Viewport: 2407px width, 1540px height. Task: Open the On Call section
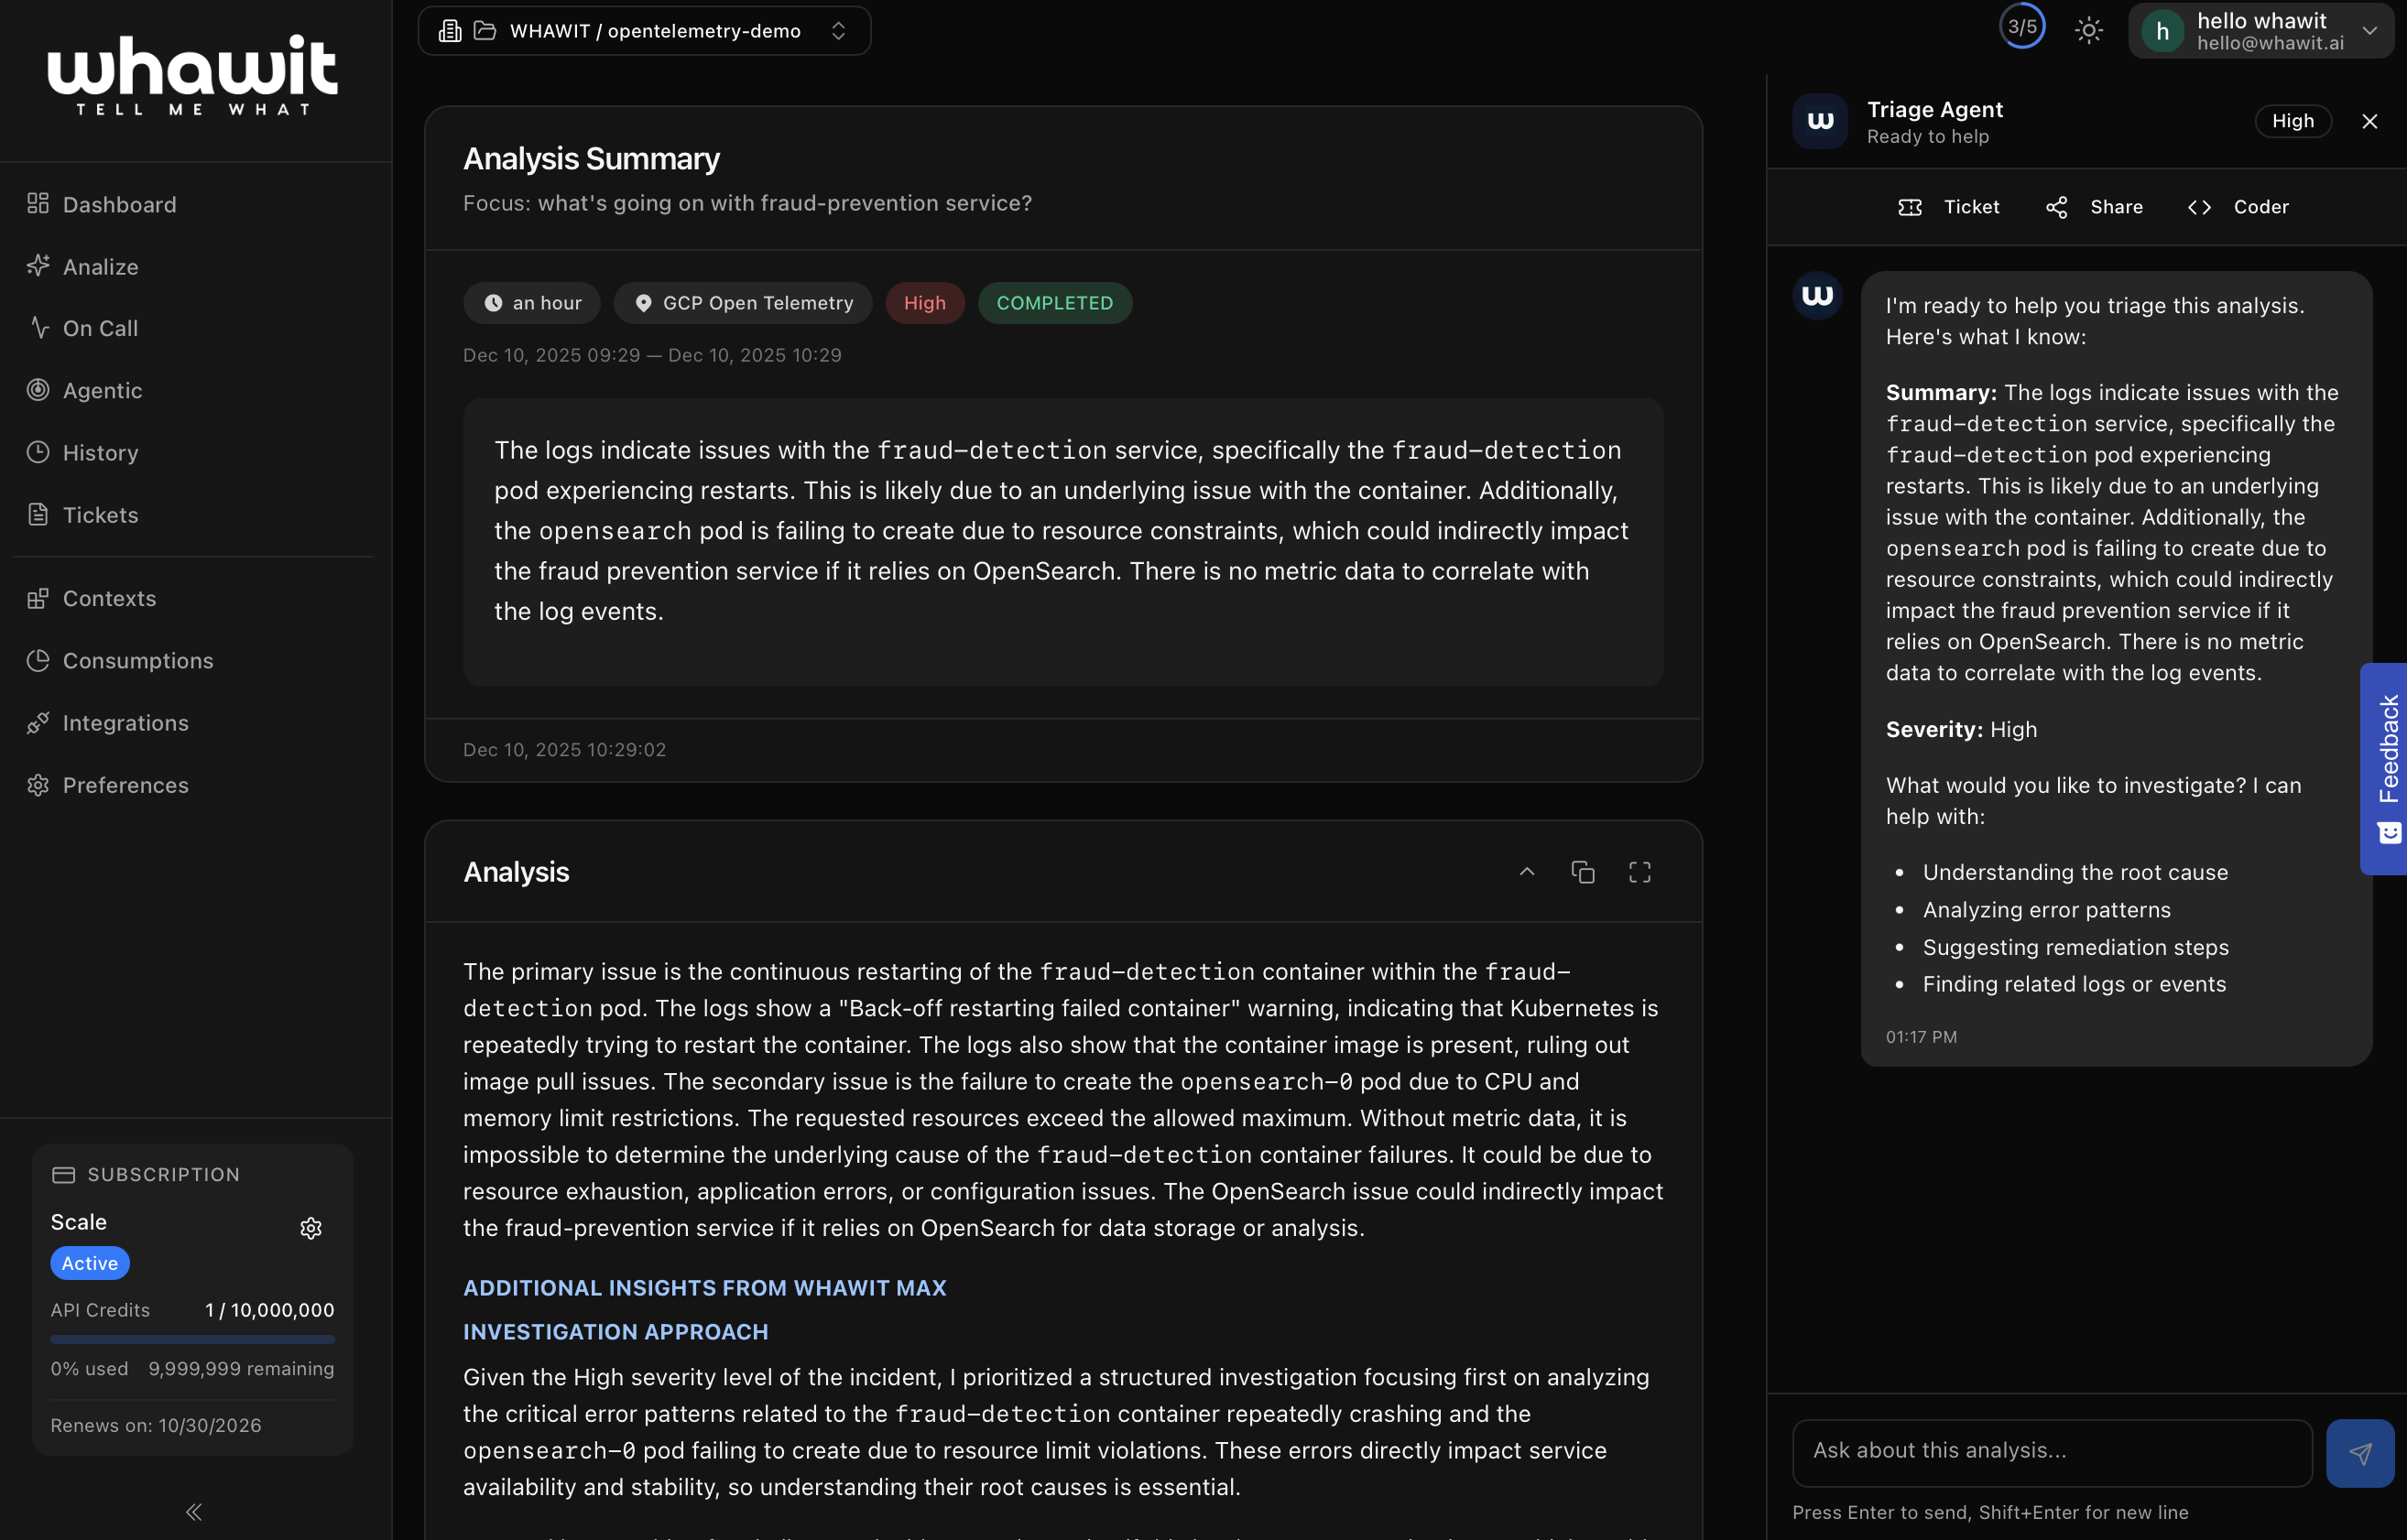[x=100, y=328]
